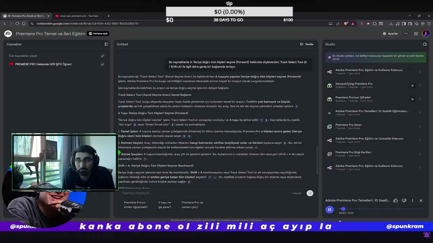433x243 pixels.
Task: Open the browser downloads icon
Action: point(391,24)
